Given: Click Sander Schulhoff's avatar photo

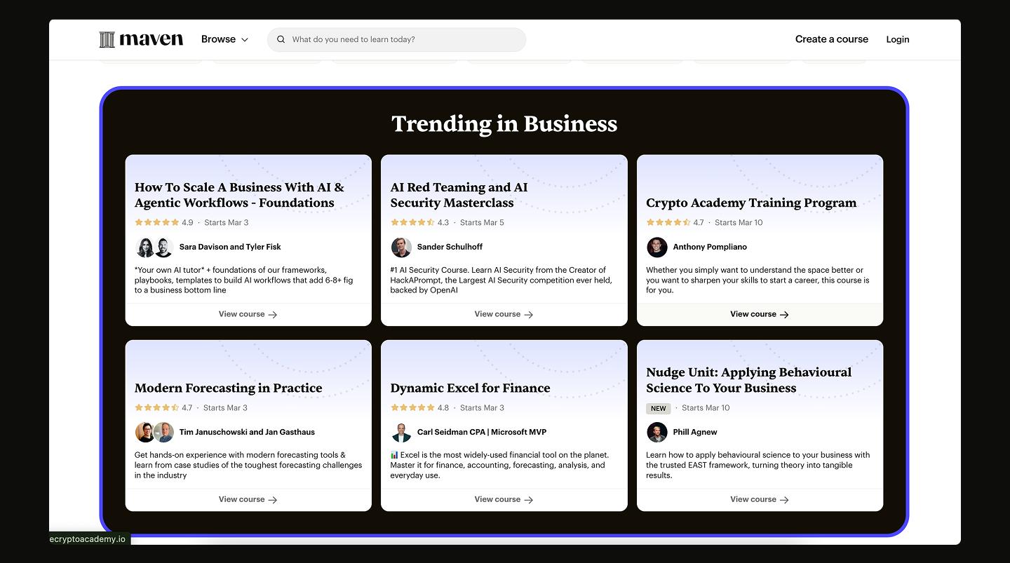Looking at the screenshot, I should 401,247.
